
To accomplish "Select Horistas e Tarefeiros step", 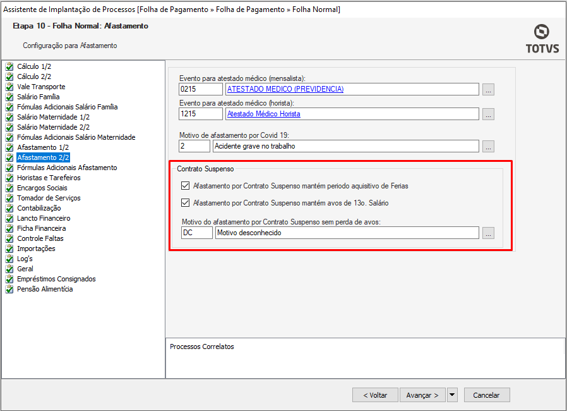I will 49,178.
